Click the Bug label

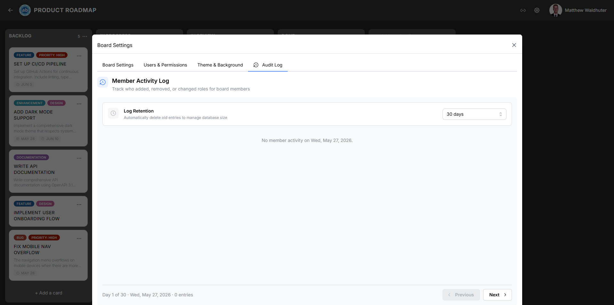(20, 238)
